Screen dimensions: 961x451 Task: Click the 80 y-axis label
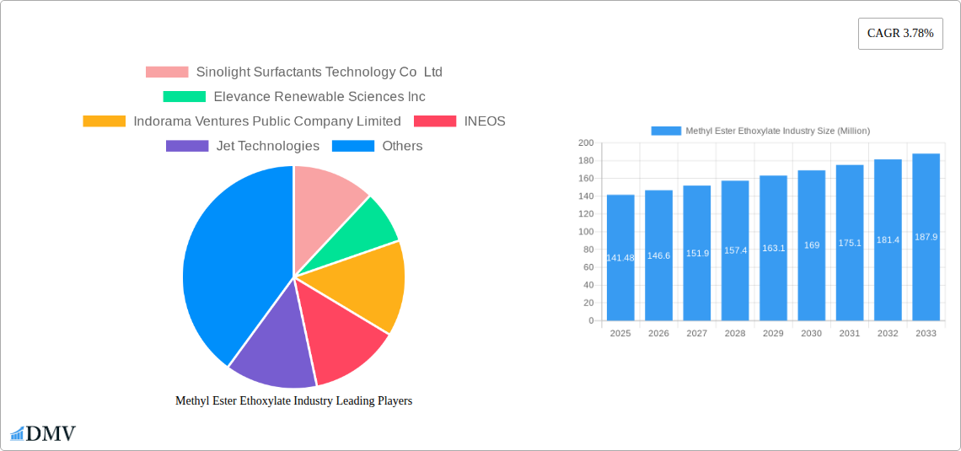(x=588, y=250)
